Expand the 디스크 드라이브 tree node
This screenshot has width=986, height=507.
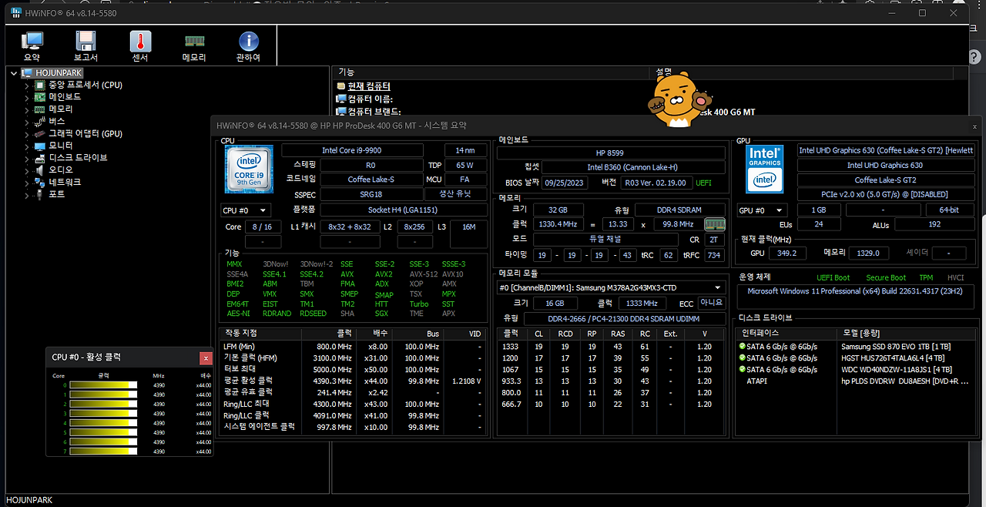27,158
